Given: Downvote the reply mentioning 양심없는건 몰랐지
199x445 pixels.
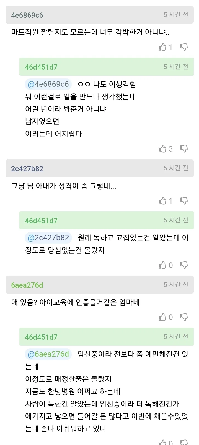Looking at the screenshot, I should 184,265.
